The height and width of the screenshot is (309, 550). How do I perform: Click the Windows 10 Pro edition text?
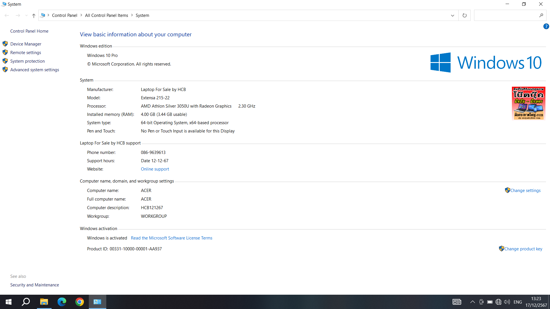coord(102,55)
